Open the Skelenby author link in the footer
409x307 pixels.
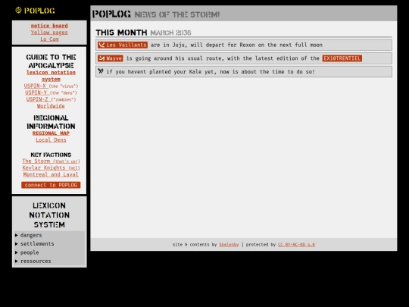(229, 245)
